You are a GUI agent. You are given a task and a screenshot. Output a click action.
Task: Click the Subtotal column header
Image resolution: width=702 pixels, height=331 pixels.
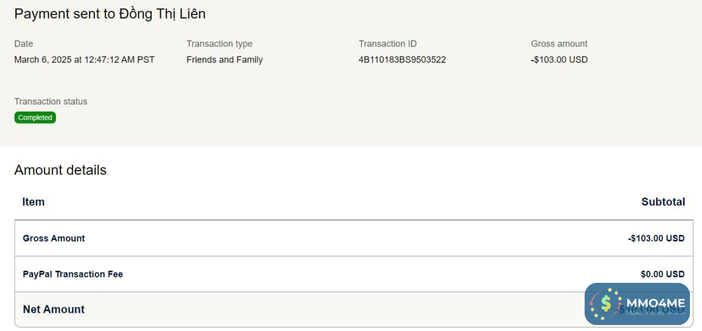pos(663,202)
